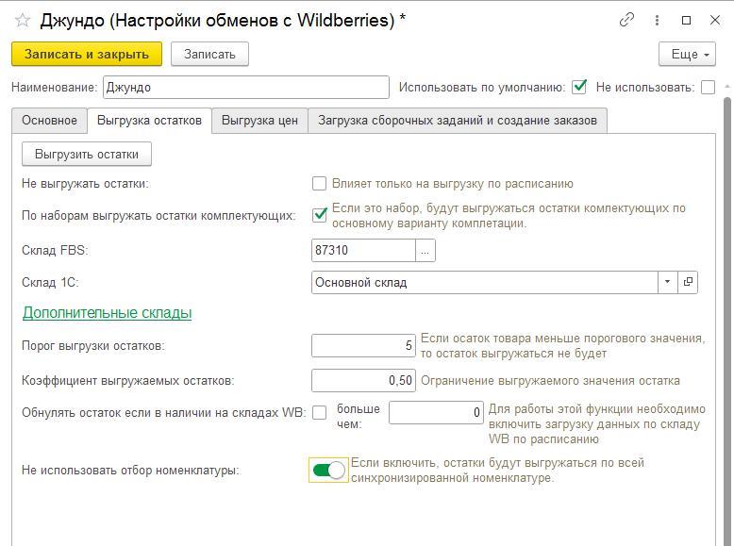Click the Наименование field containing Джундо
Screen dimensions: 734x546
tap(246, 88)
